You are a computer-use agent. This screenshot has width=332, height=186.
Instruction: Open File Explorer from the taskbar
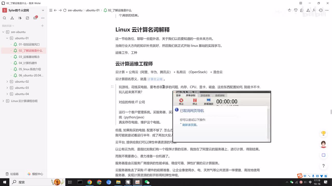(118, 182)
